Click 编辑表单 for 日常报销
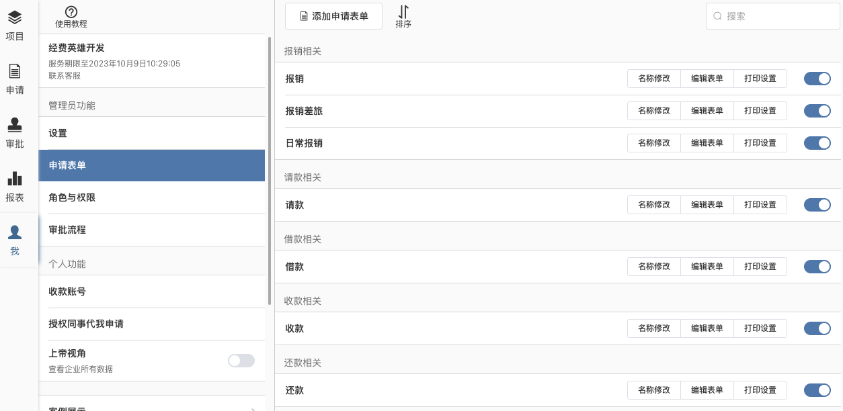 (x=707, y=143)
